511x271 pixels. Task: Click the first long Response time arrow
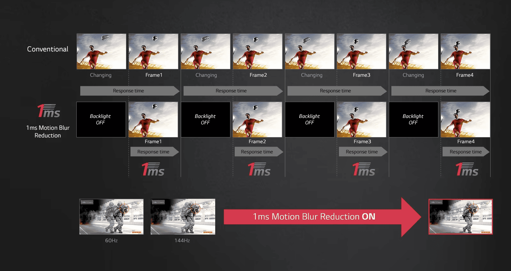[129, 91]
